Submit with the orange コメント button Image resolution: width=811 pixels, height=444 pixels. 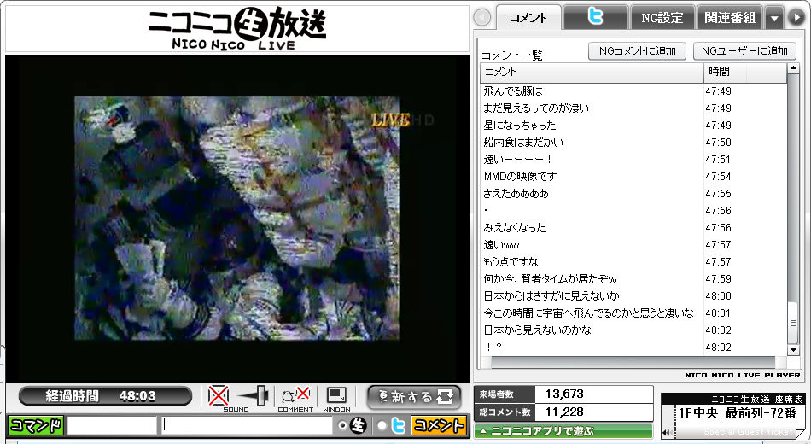(438, 425)
